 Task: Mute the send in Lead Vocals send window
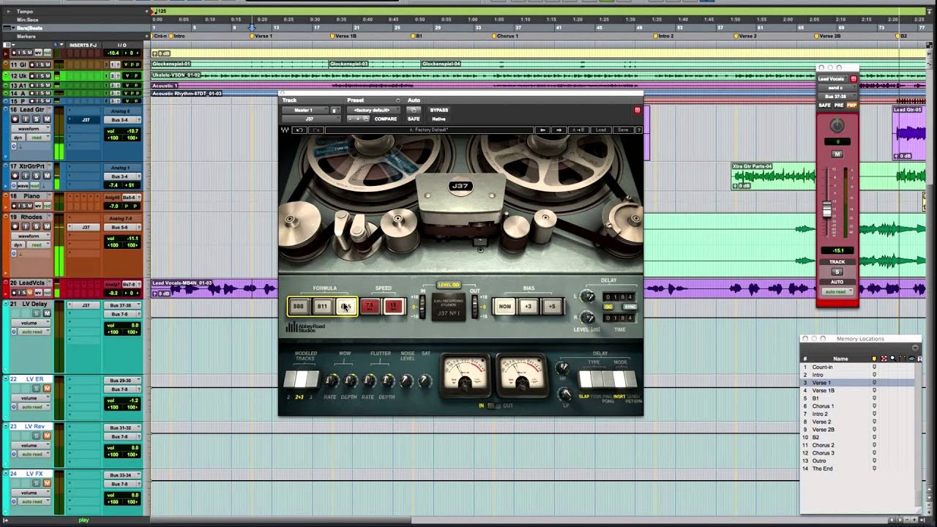tap(837, 154)
